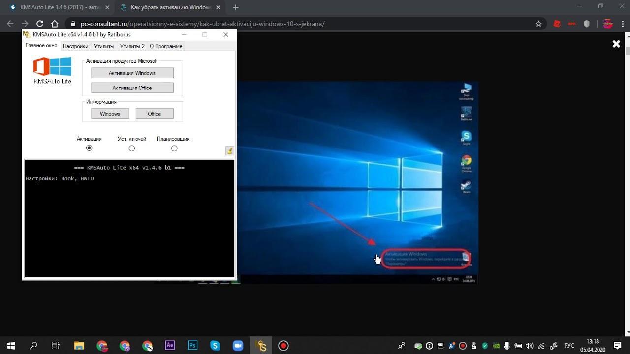
Task: Go back in Chrome
Action: [10, 24]
